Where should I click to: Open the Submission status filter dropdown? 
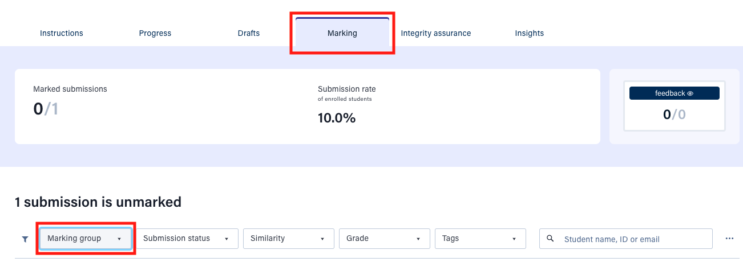coord(186,239)
